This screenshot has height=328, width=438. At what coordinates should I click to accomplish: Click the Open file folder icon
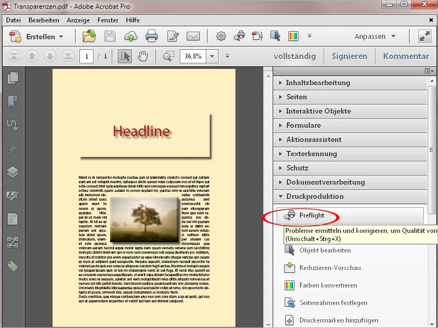[89, 37]
